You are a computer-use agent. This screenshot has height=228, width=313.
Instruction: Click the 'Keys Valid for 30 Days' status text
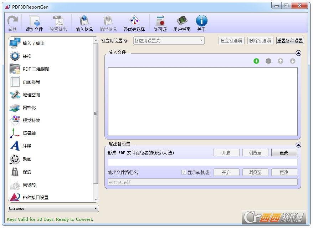click(x=50, y=219)
